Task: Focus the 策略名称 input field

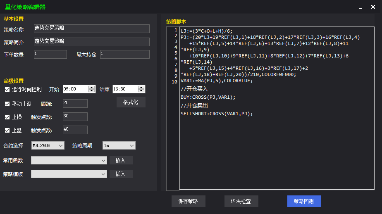Action: click(x=92, y=29)
